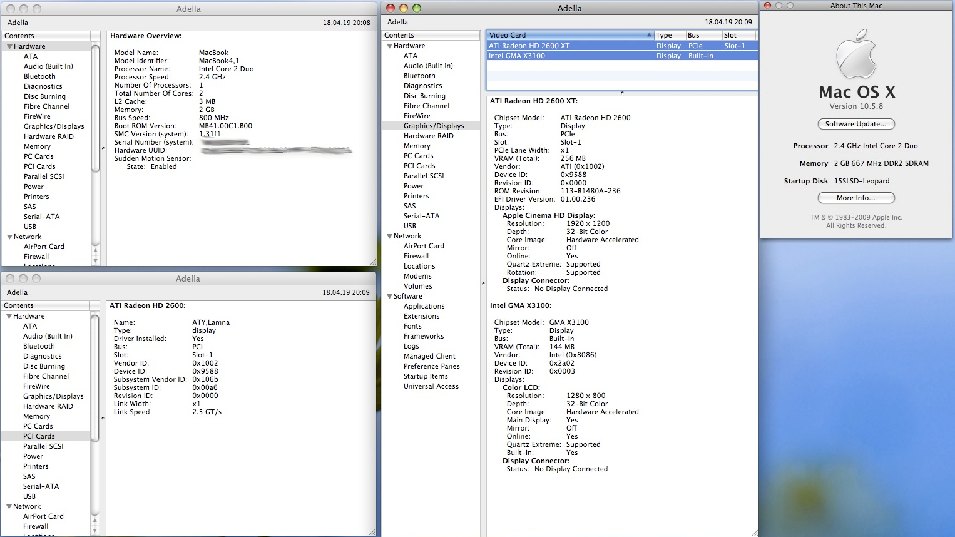Screen dimensions: 955x537
Task: Click Boot ROM Version MB41.00C1.B00
Action: coord(225,126)
